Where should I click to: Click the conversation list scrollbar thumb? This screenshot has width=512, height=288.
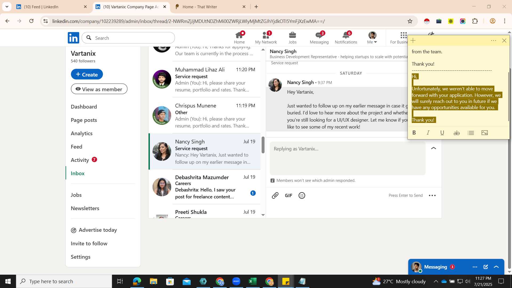tap(263, 145)
